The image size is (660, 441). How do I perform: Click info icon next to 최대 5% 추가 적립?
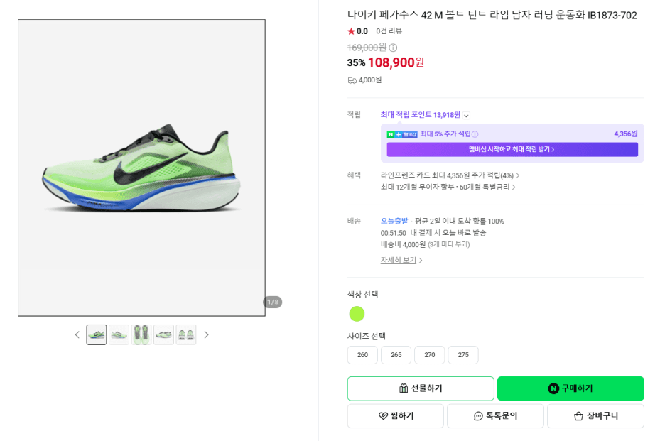click(475, 134)
